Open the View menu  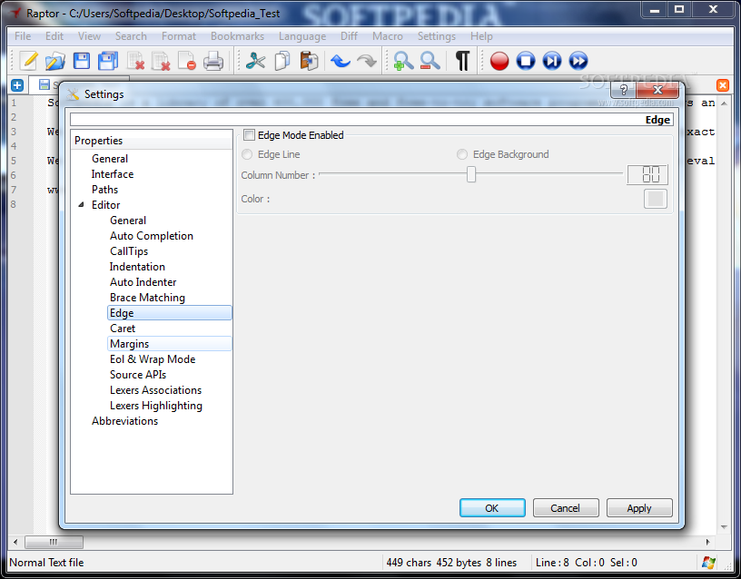tap(89, 36)
